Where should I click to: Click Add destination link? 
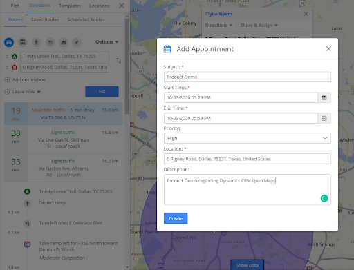(29, 80)
